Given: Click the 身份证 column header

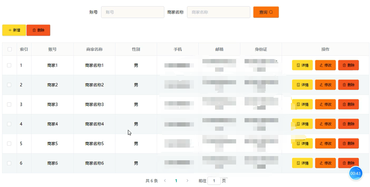Looking at the screenshot, I should tap(261, 49).
